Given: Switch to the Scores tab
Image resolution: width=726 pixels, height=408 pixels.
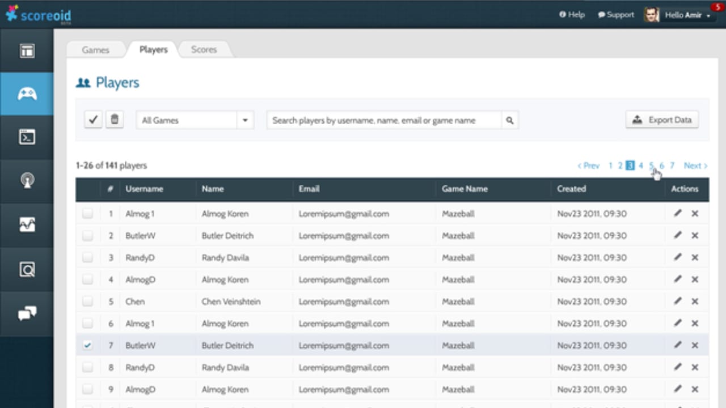Looking at the screenshot, I should tap(204, 50).
